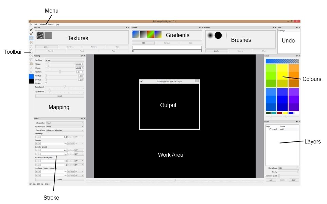Click the ++ button in the Smoothing row
Screen dimensions: 327x204
coord(73,137)
